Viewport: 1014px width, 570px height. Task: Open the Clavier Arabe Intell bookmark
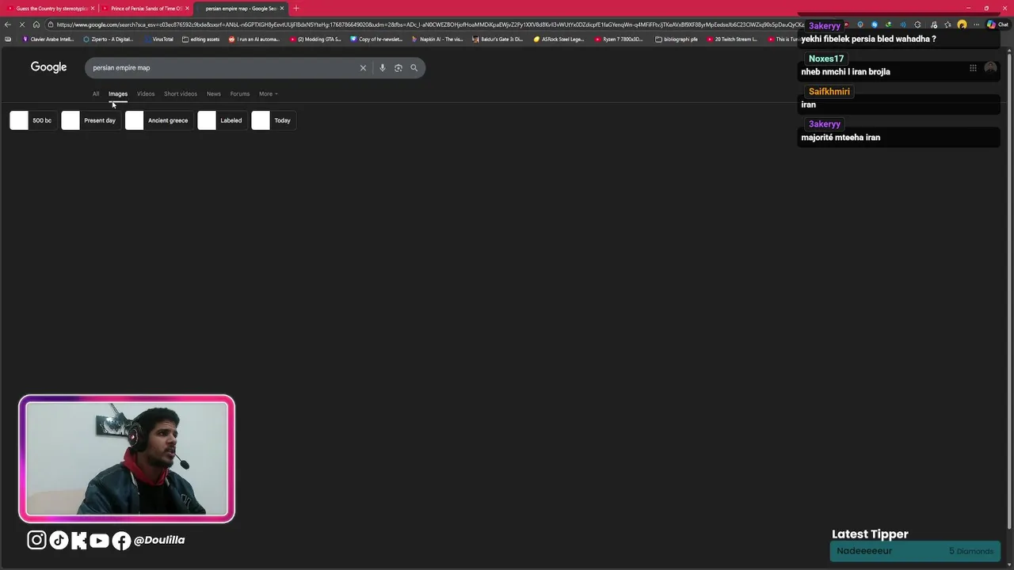coord(48,39)
